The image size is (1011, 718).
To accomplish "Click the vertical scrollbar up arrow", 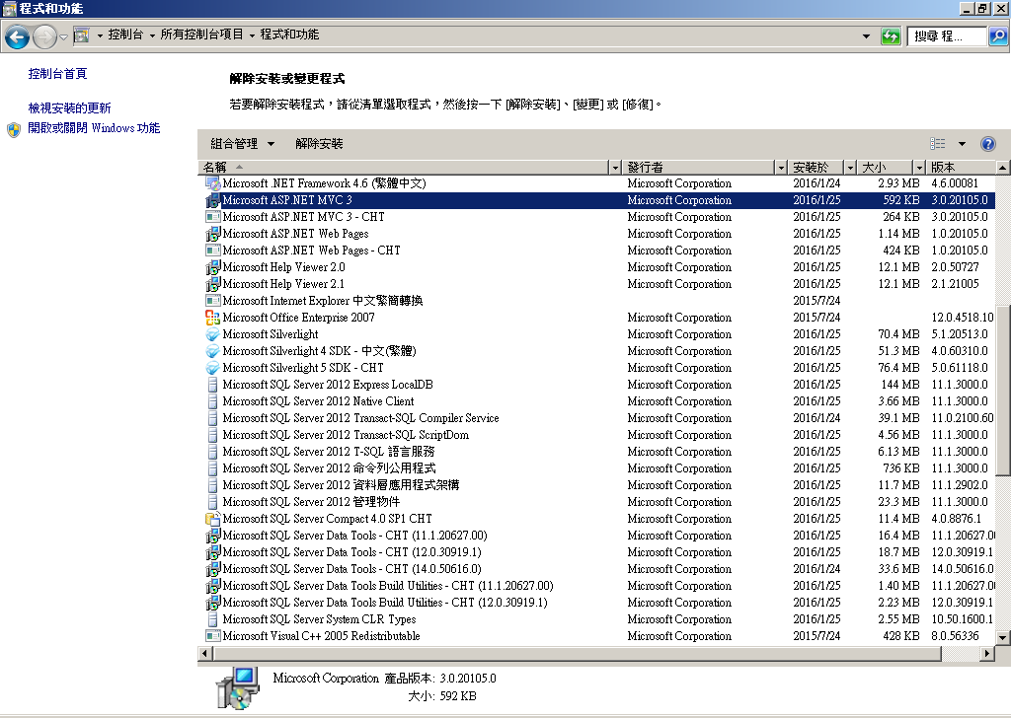I will coord(1003,168).
